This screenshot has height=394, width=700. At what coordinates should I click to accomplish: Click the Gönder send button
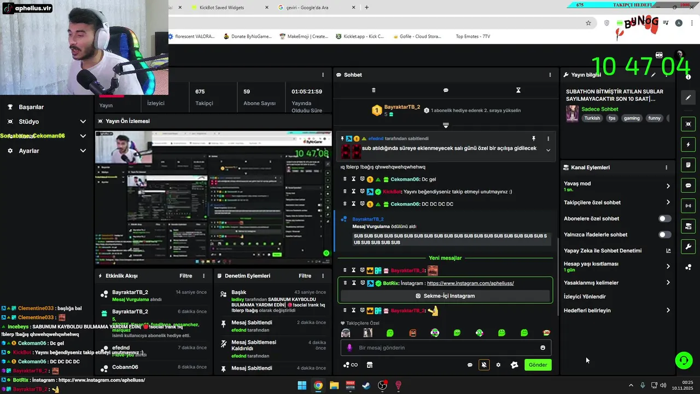[538, 365]
